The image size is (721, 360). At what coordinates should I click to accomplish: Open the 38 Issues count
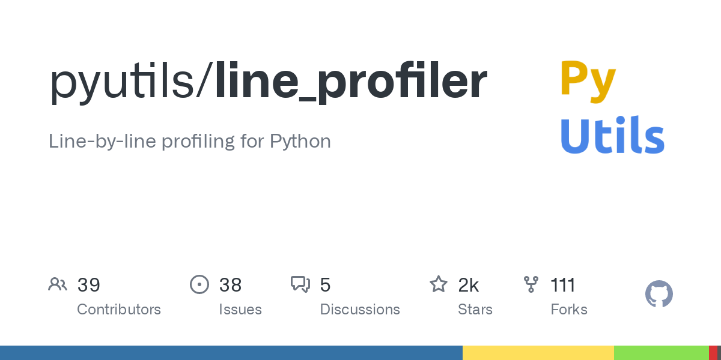click(x=230, y=285)
